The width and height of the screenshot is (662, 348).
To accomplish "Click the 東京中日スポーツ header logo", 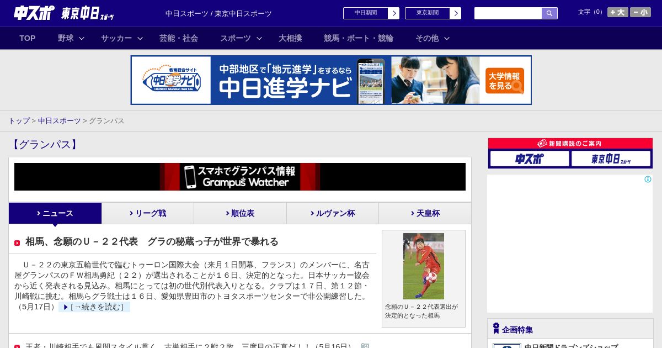I will click(87, 13).
